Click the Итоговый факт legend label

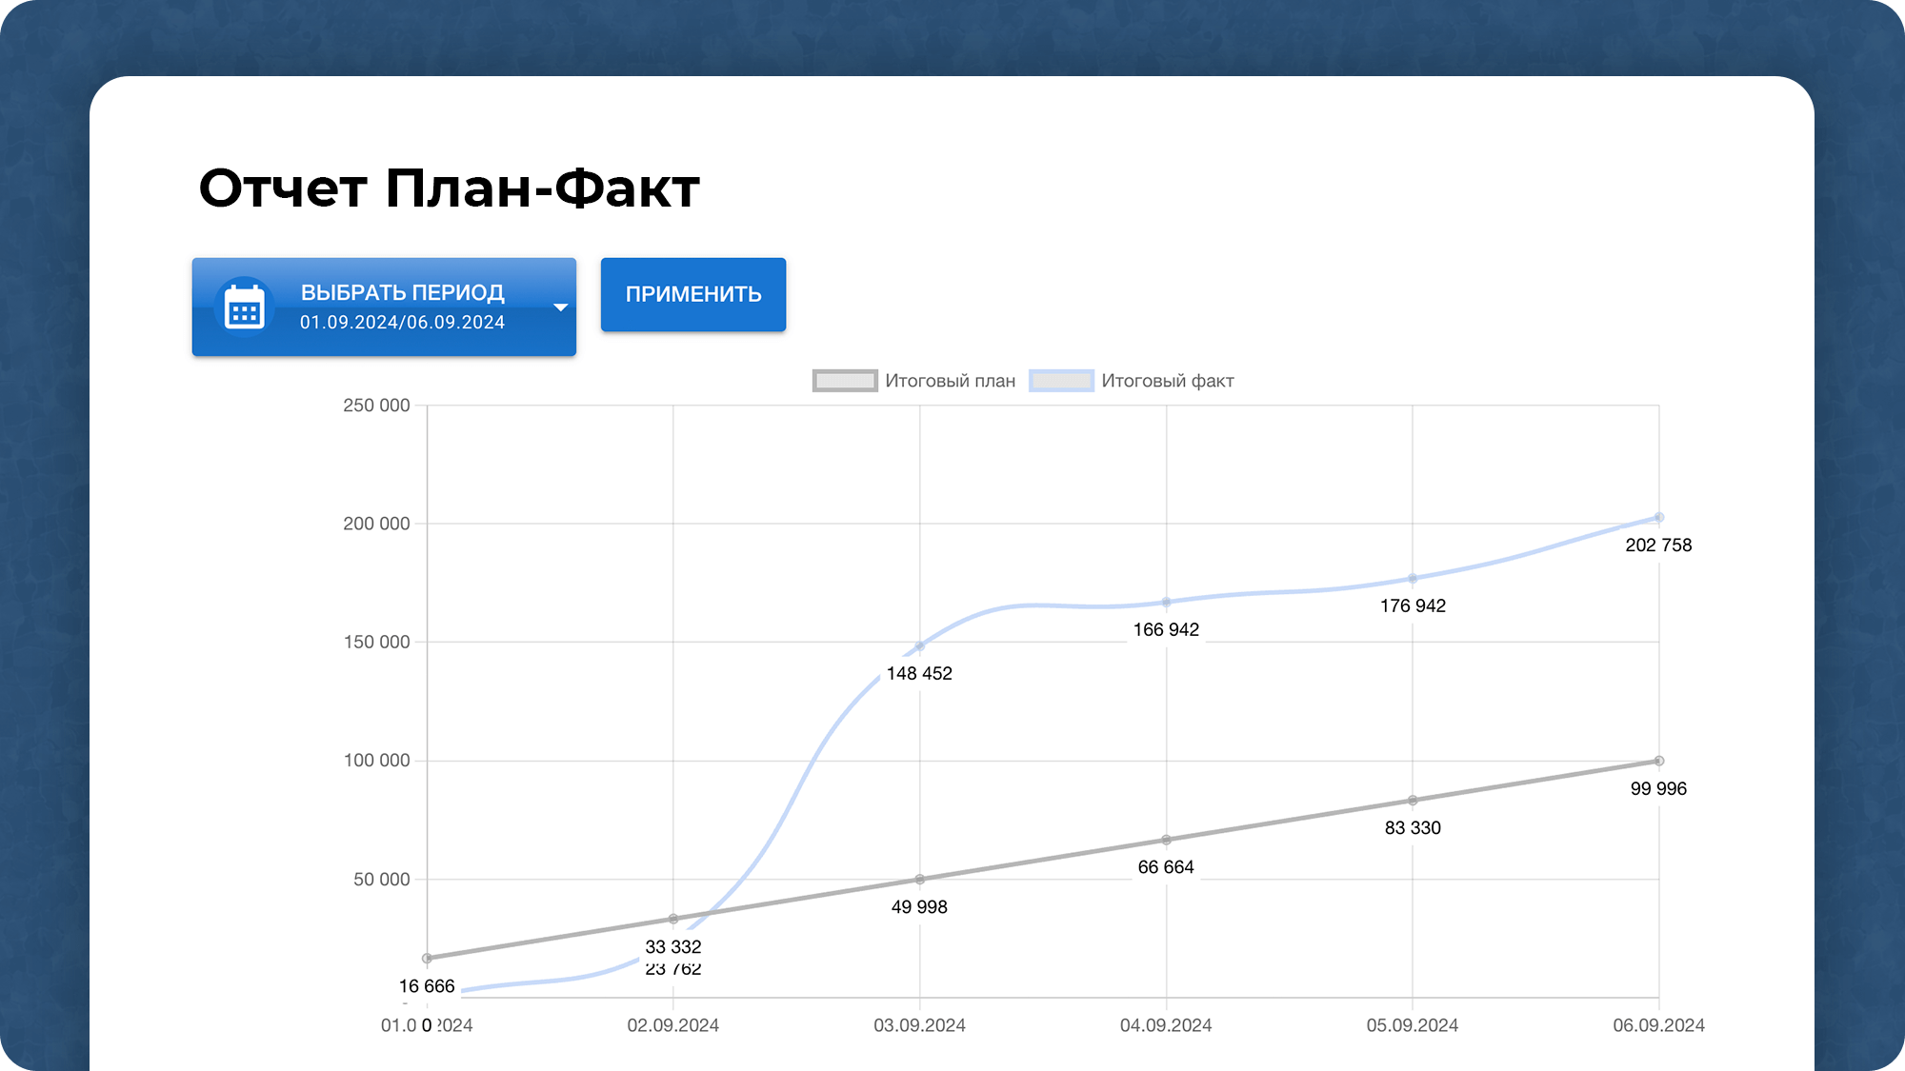click(1167, 381)
